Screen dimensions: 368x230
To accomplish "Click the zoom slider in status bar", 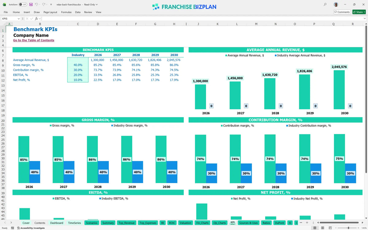I will click(x=348, y=228).
